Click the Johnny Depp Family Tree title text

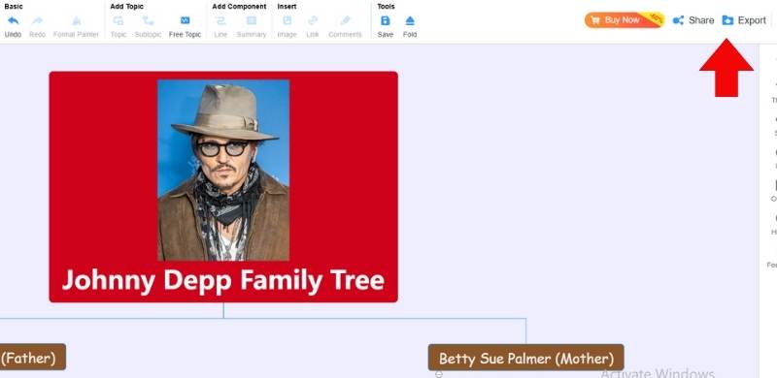point(223,280)
